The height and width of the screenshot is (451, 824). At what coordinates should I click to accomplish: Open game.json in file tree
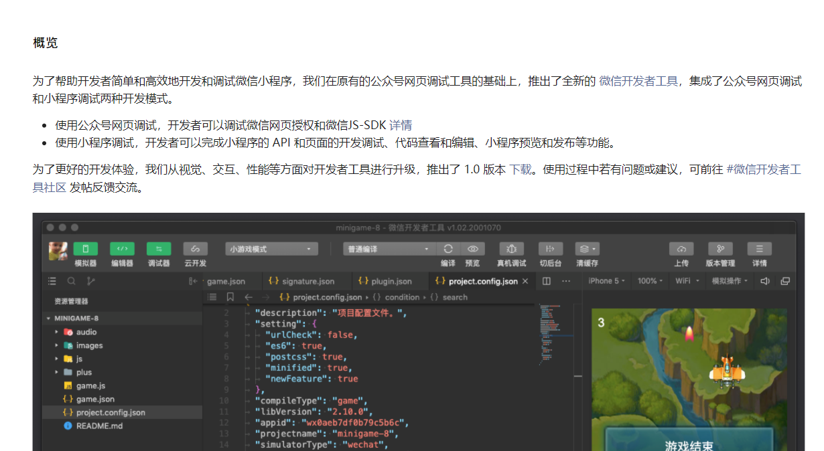[x=122, y=399]
